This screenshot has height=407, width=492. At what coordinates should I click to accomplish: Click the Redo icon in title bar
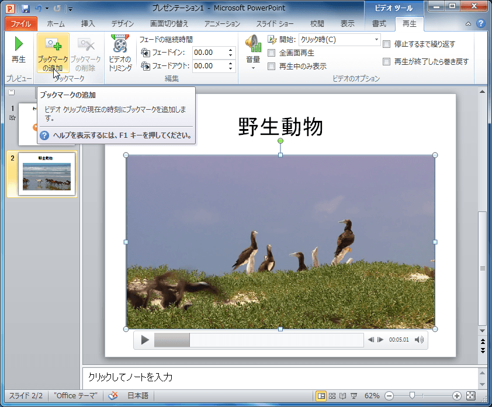pos(57,8)
